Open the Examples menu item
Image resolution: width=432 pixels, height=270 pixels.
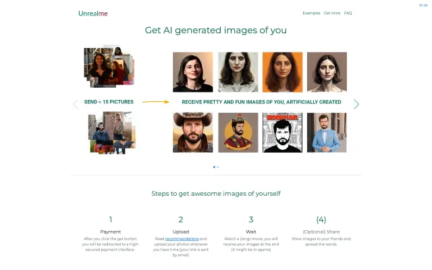click(311, 13)
